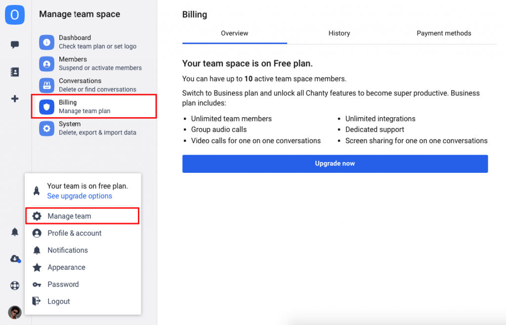Open the chat conversations icon in sidebar
This screenshot has width=506, height=325.
(x=14, y=44)
